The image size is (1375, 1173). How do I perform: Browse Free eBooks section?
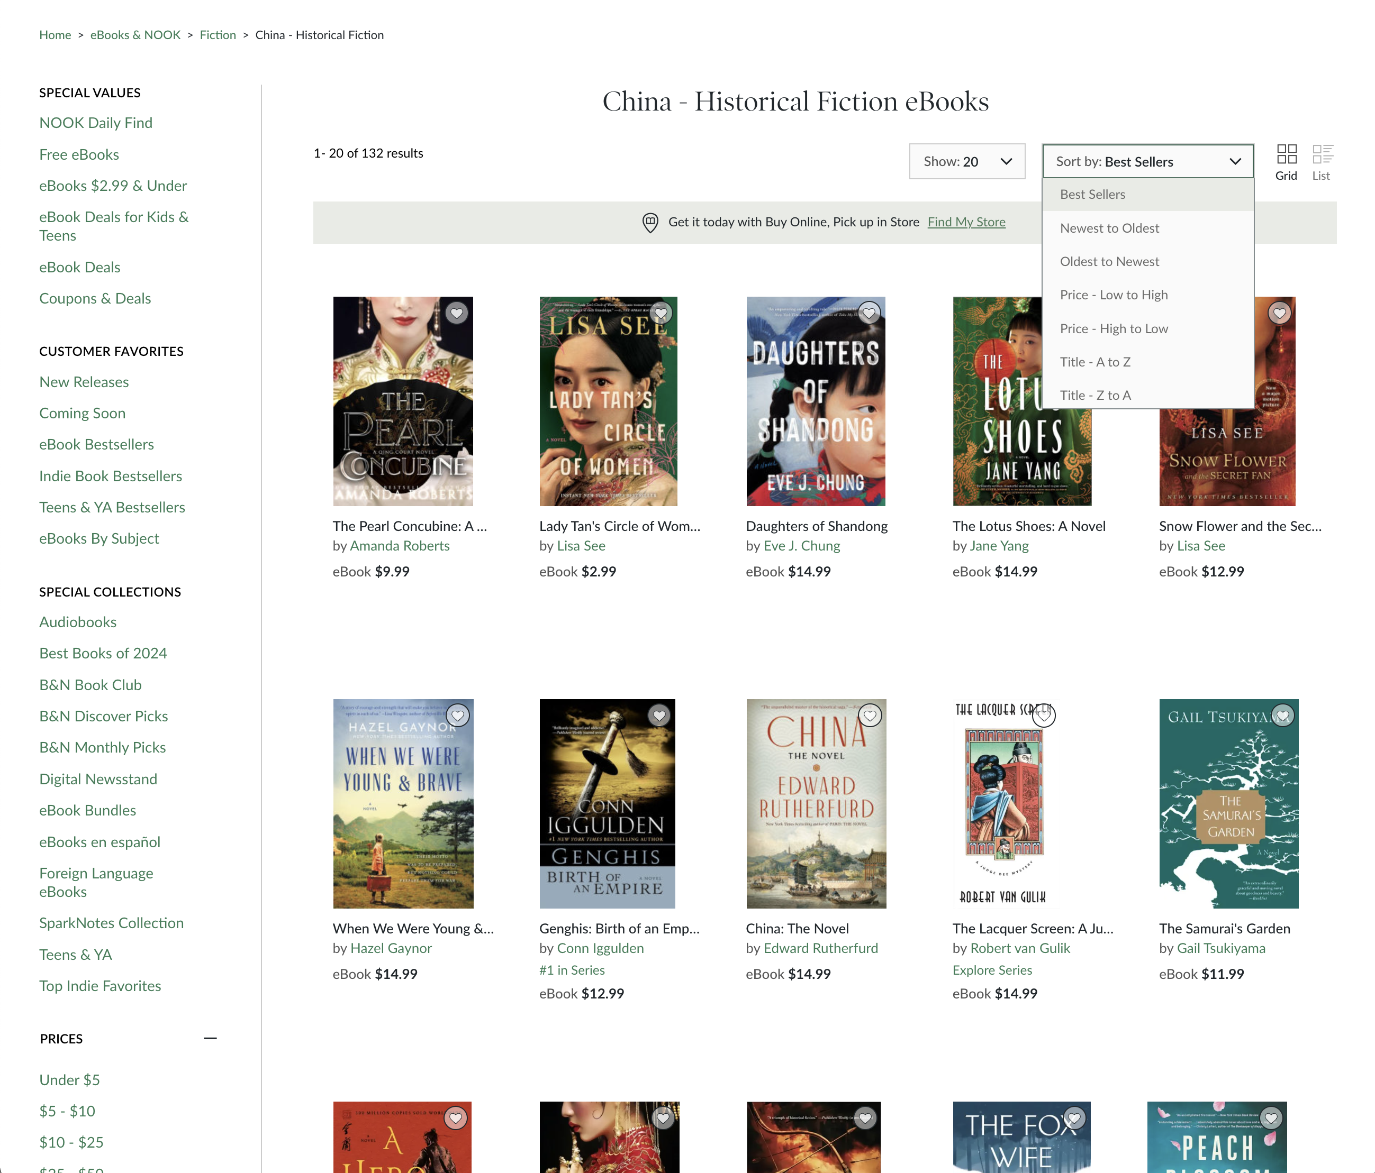tap(79, 154)
